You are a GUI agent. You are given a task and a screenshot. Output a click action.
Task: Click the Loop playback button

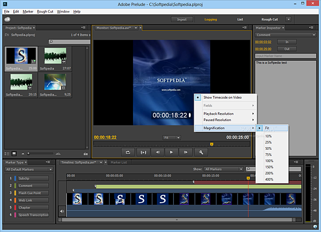point(128,152)
